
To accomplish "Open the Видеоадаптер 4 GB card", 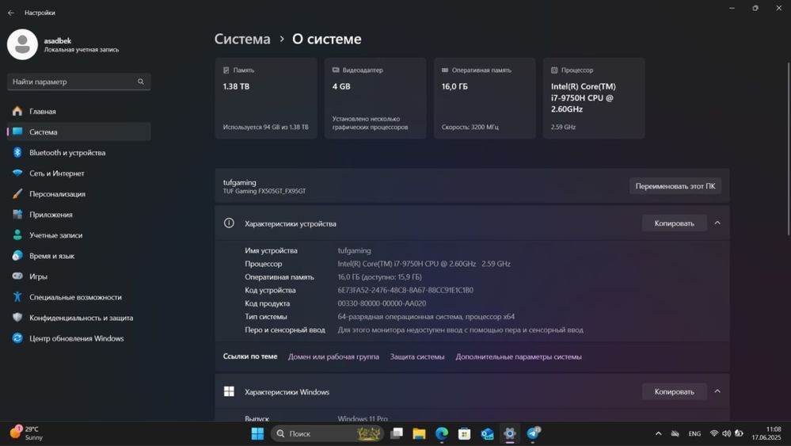I will click(375, 98).
